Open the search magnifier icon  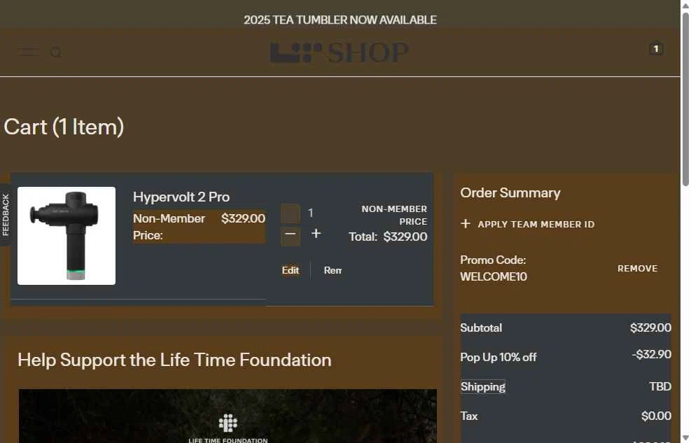56,53
